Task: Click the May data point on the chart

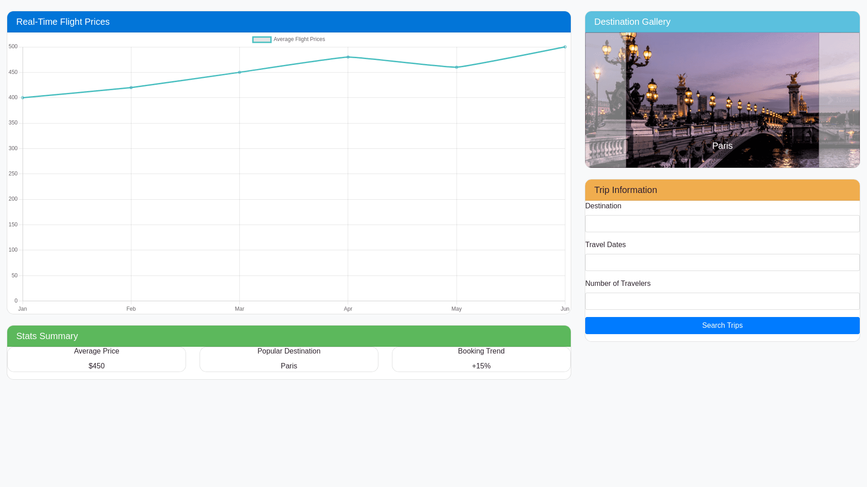Action: tap(457, 67)
